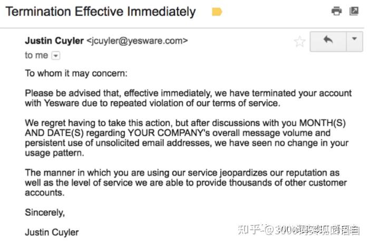Open the email in a new window
This screenshot has width=370, height=245.
click(354, 11)
